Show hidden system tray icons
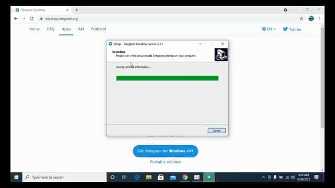 (263, 178)
